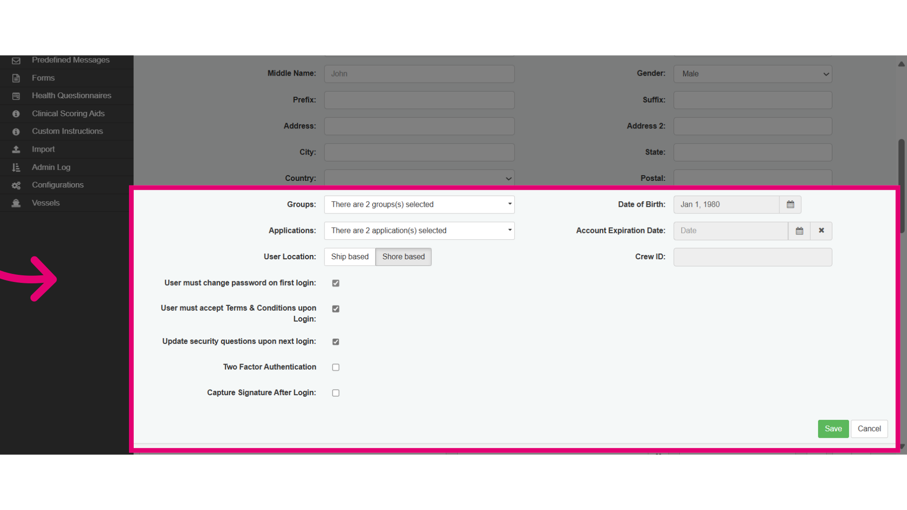This screenshot has width=907, height=510.
Task: Open the Country dropdown
Action: (419, 178)
